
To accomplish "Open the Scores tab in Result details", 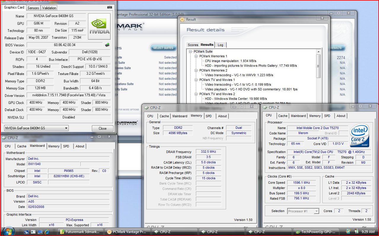I will point(193,45).
